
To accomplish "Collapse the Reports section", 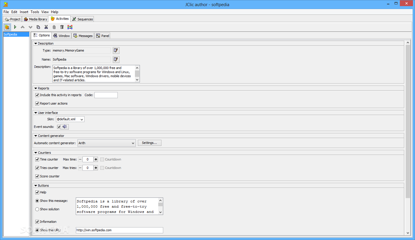I will pos(36,88).
